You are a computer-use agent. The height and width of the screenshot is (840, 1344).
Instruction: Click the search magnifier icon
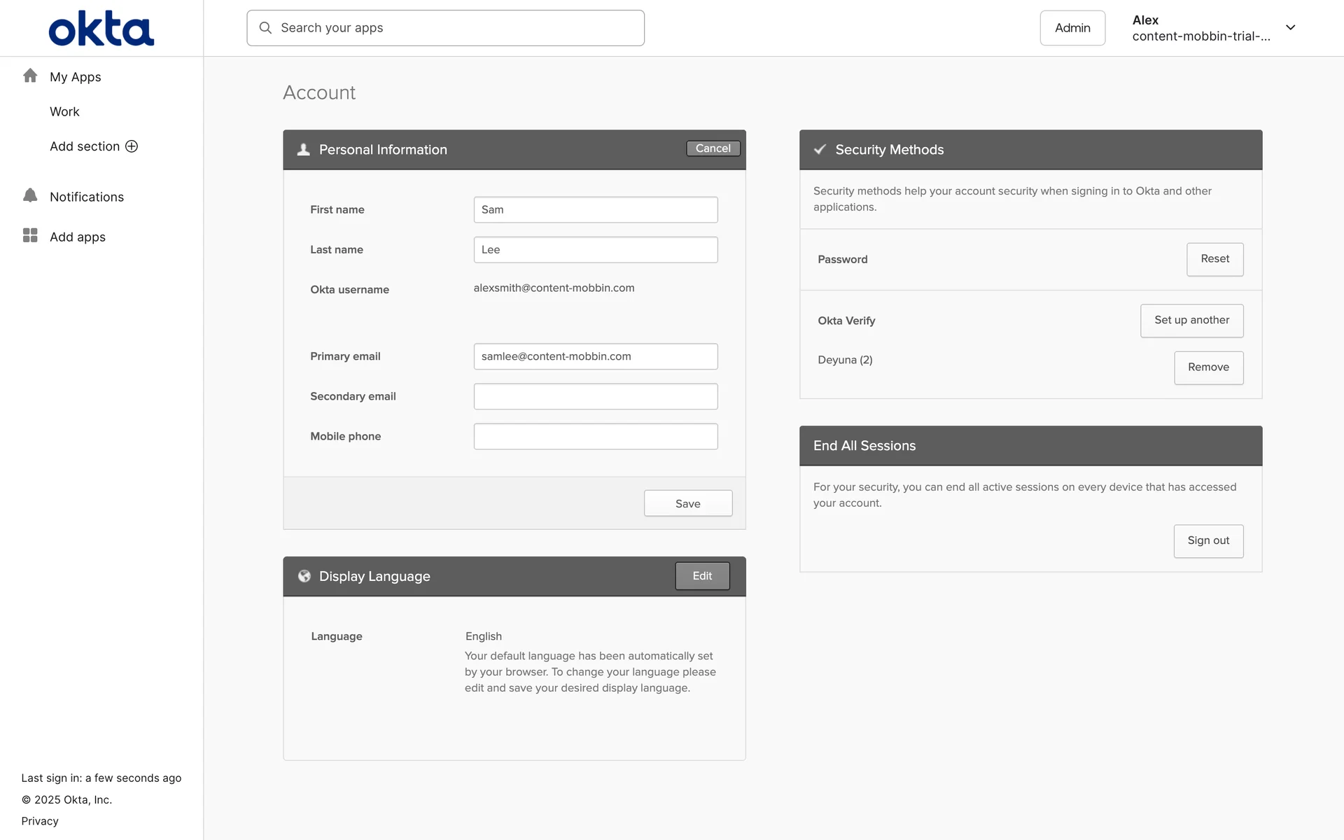point(265,28)
